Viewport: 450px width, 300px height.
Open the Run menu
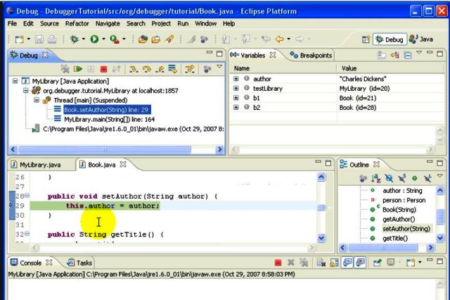click(183, 23)
